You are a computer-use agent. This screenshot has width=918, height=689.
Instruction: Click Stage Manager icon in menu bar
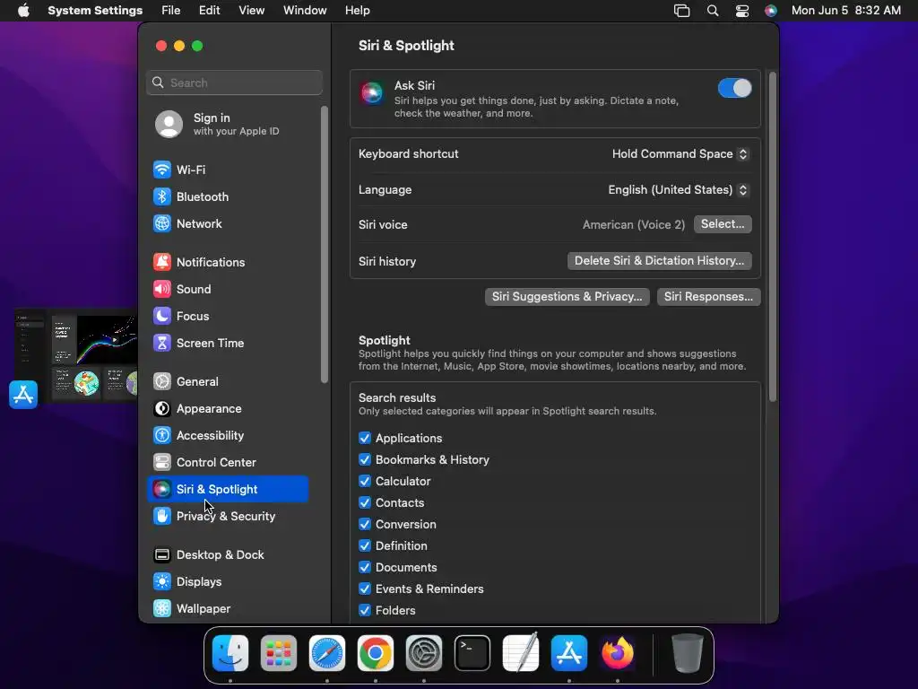pyautogui.click(x=681, y=11)
